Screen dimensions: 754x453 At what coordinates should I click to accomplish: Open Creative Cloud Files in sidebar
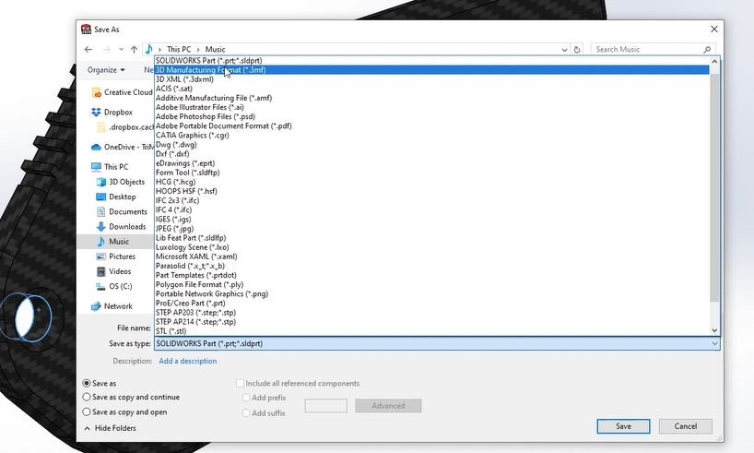coord(127,92)
